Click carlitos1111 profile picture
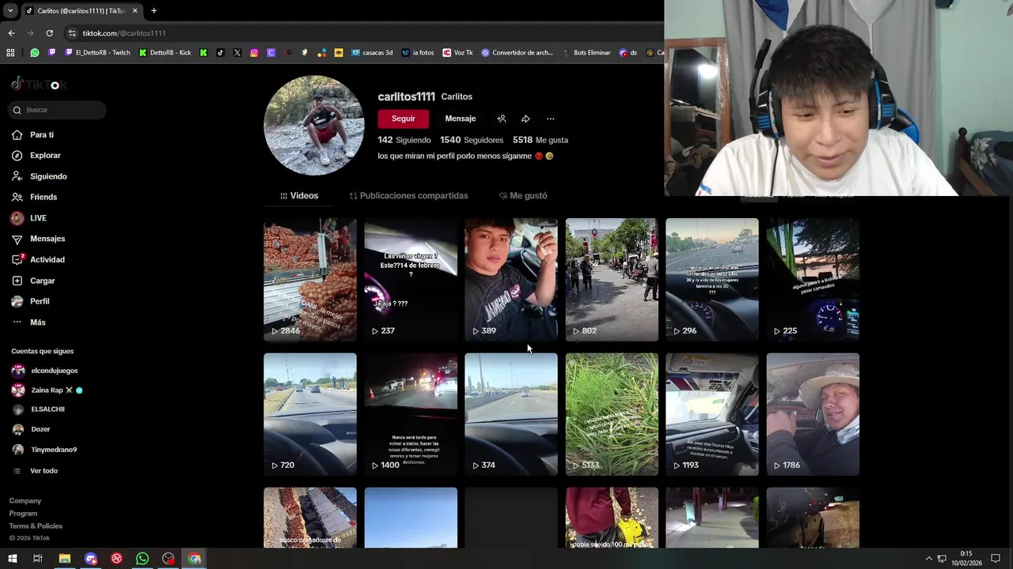 tap(314, 125)
